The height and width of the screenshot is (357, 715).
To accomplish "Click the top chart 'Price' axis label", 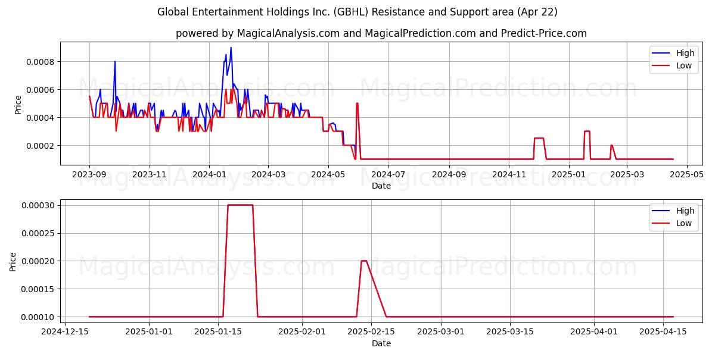I will pyautogui.click(x=18, y=105).
